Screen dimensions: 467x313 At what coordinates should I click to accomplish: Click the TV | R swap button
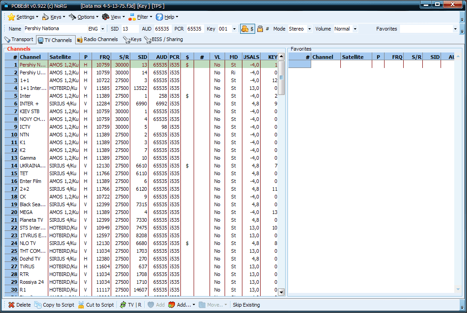tap(130, 305)
